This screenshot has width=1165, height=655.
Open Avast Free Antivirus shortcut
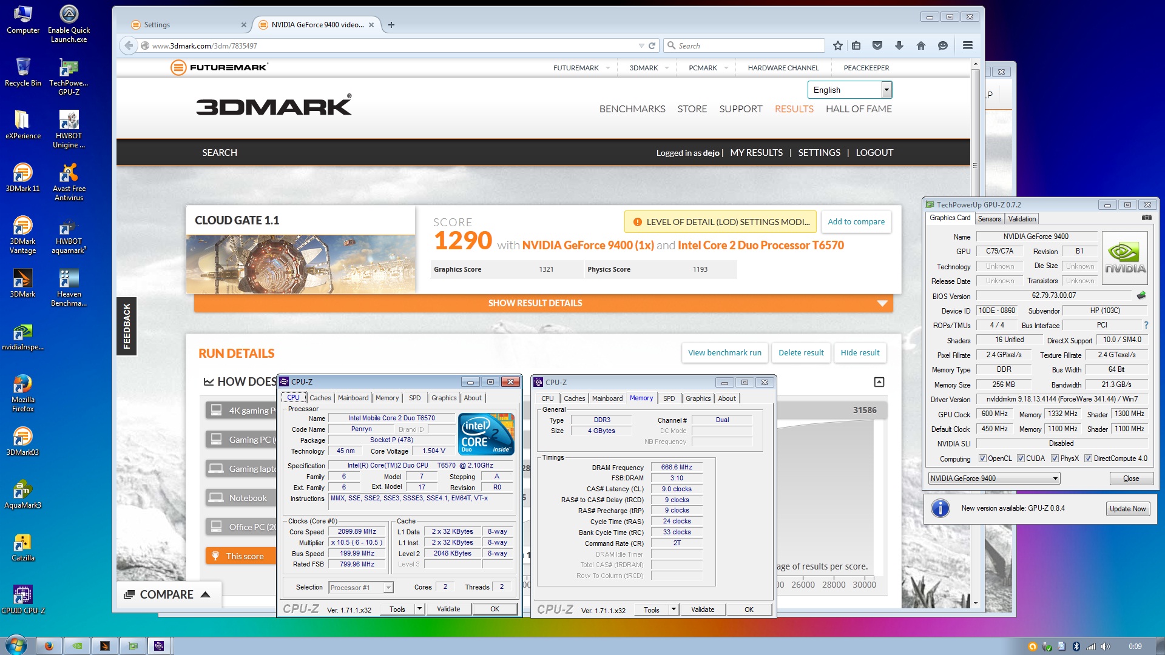(69, 183)
